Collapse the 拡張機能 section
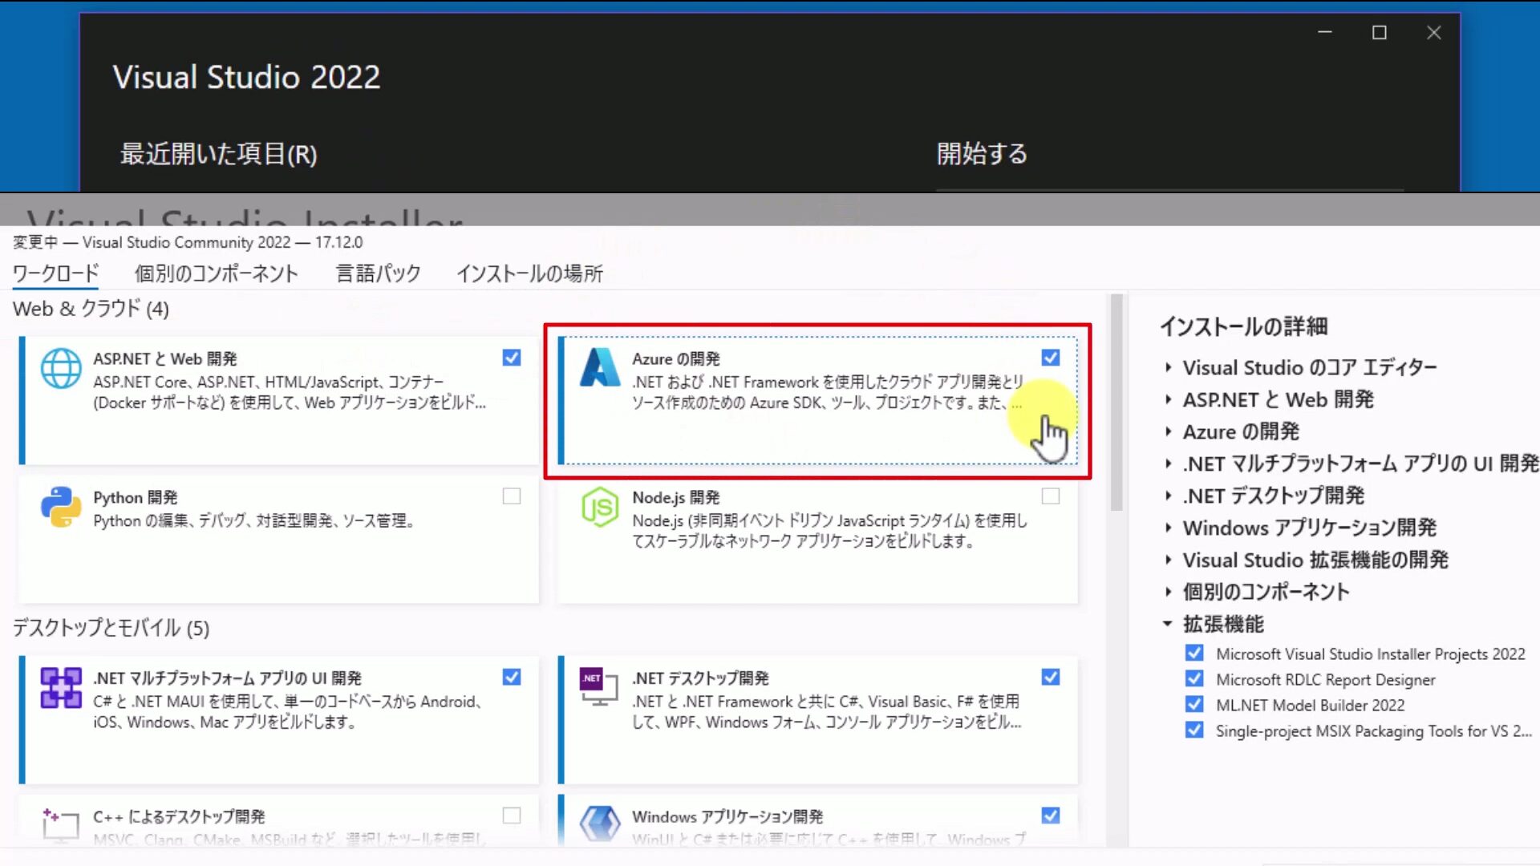The height and width of the screenshot is (866, 1540). click(x=1168, y=624)
